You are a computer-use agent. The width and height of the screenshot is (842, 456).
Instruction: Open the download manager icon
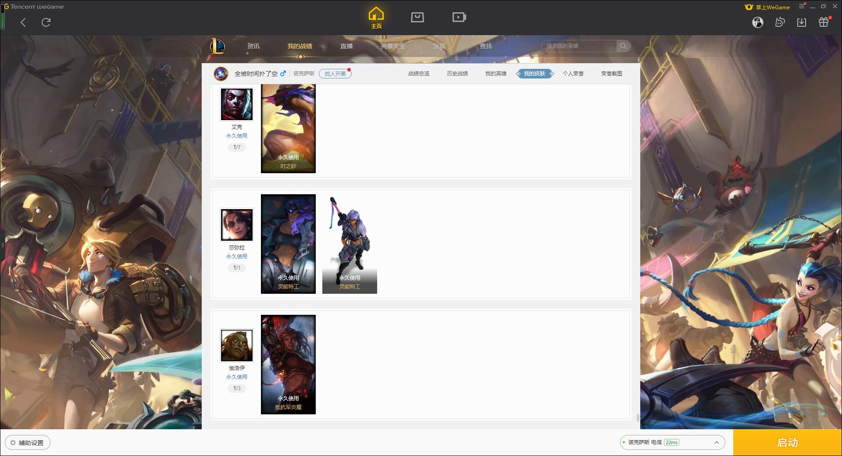pyautogui.click(x=802, y=22)
